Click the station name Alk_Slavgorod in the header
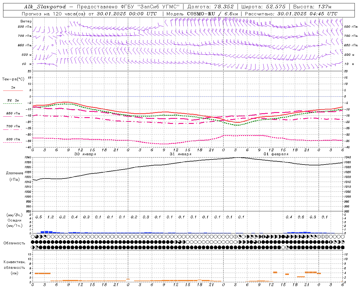This screenshot has height=287, width=359. tap(45, 7)
